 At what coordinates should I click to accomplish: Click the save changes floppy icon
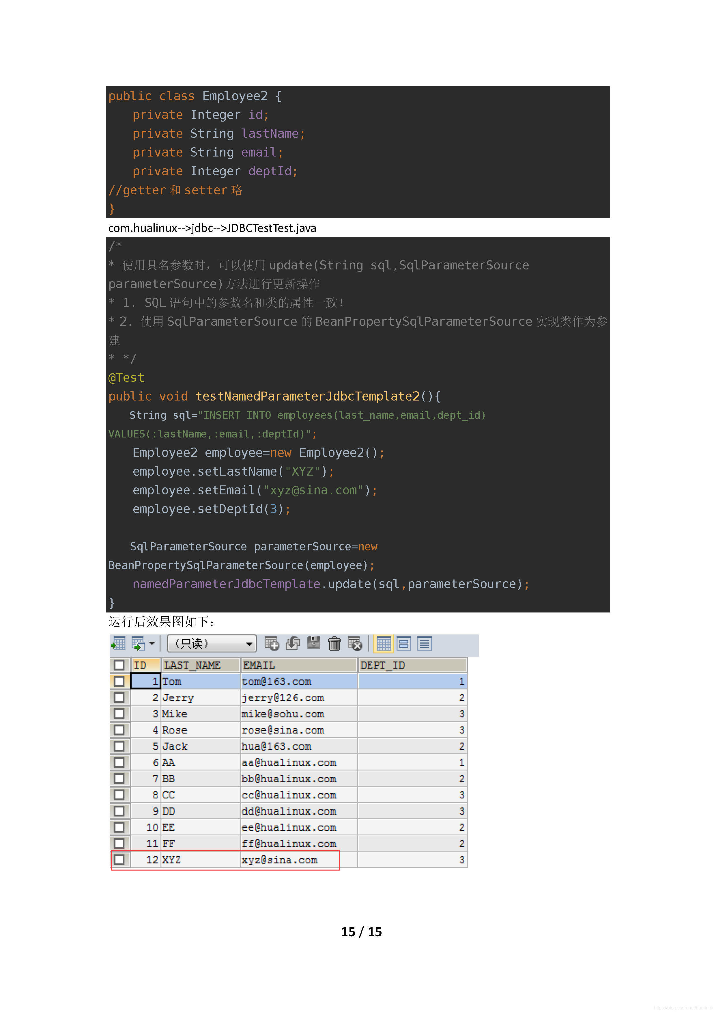313,643
